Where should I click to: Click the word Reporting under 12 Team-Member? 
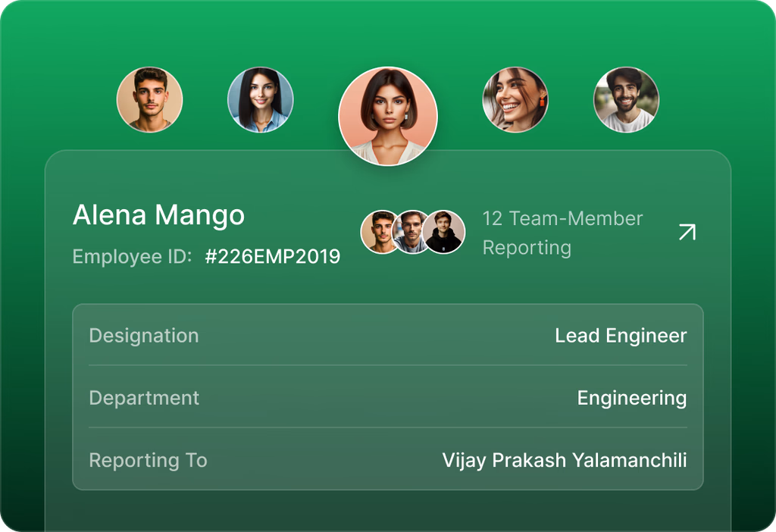527,248
